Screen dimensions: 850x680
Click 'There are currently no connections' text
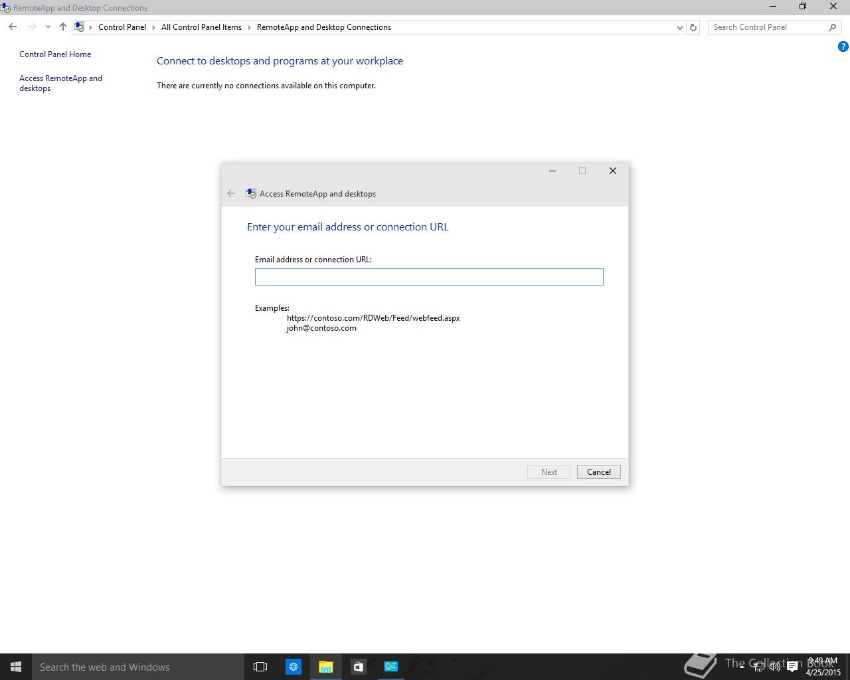pos(266,86)
